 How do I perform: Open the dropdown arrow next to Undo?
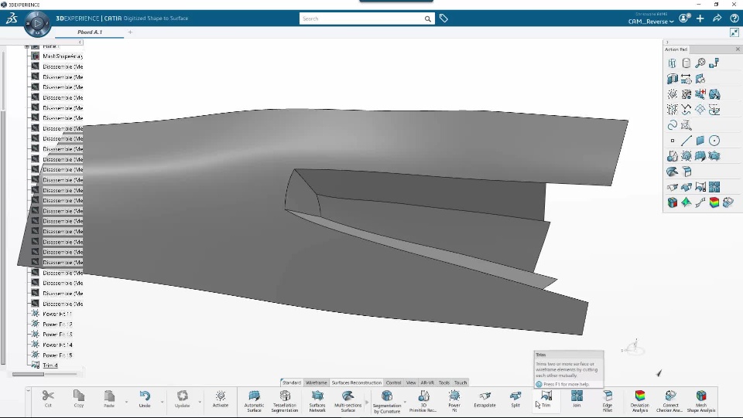tap(162, 402)
